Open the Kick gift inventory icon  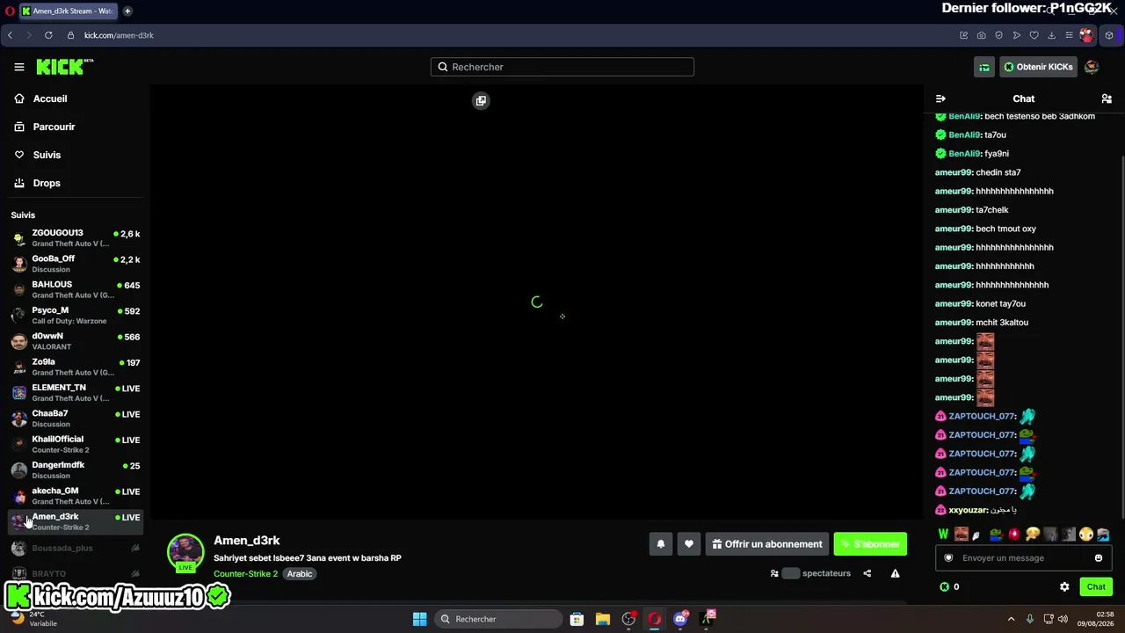tap(984, 67)
